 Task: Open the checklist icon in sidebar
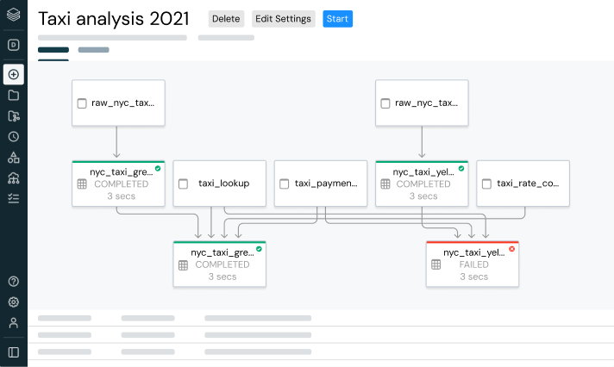pyautogui.click(x=13, y=198)
